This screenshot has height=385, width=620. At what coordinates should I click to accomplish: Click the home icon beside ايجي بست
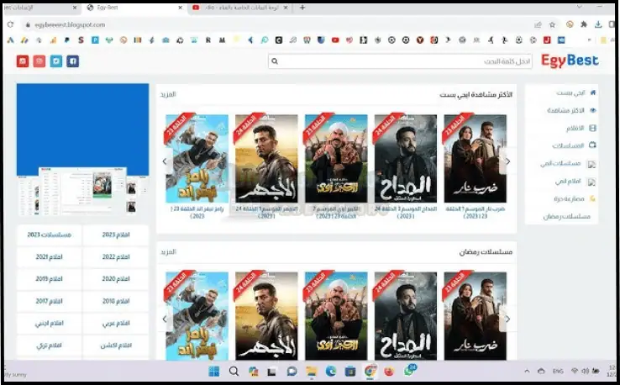click(593, 92)
